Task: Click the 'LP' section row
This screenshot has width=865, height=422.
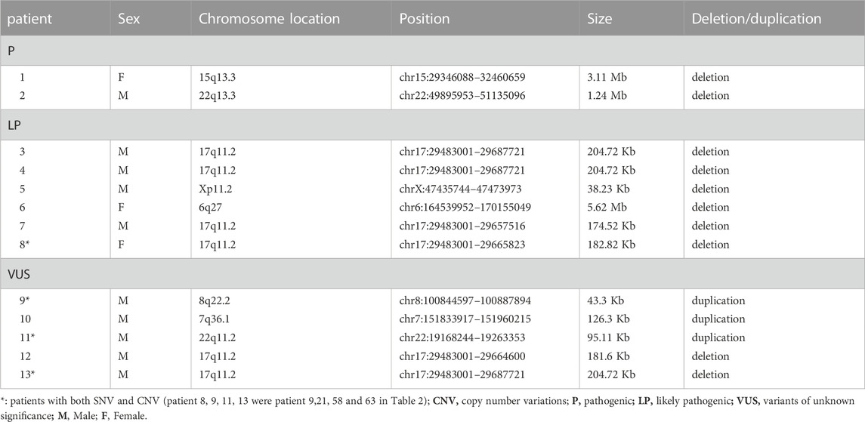Action: pyautogui.click(x=432, y=125)
